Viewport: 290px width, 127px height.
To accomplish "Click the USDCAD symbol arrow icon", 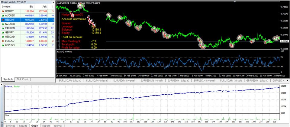I will (x=3, y=37).
